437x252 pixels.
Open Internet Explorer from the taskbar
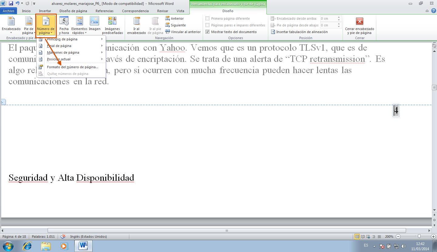(27, 246)
